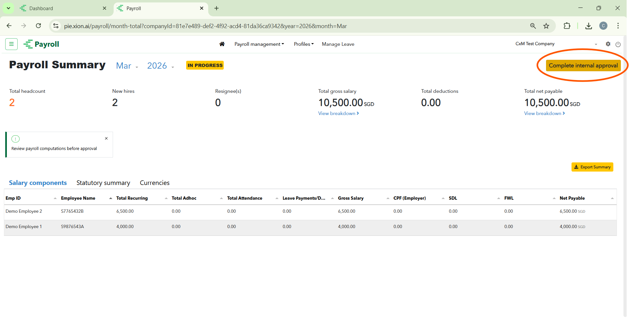The height and width of the screenshot is (332, 629).
Task: Open the hamburger sidebar menu
Action: (11, 44)
